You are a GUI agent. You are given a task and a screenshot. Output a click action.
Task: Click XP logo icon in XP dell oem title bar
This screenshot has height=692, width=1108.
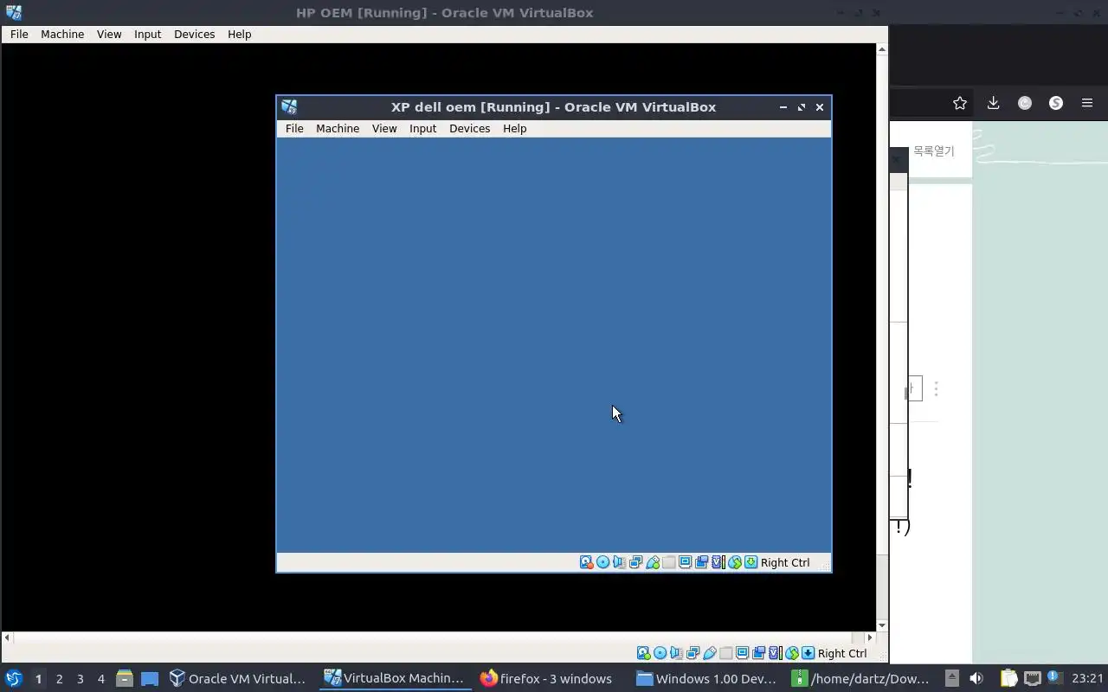pos(289,107)
